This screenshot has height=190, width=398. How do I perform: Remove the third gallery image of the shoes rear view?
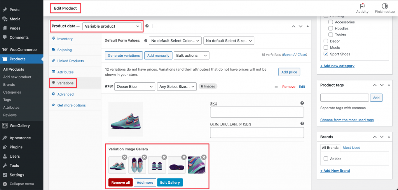164,157
